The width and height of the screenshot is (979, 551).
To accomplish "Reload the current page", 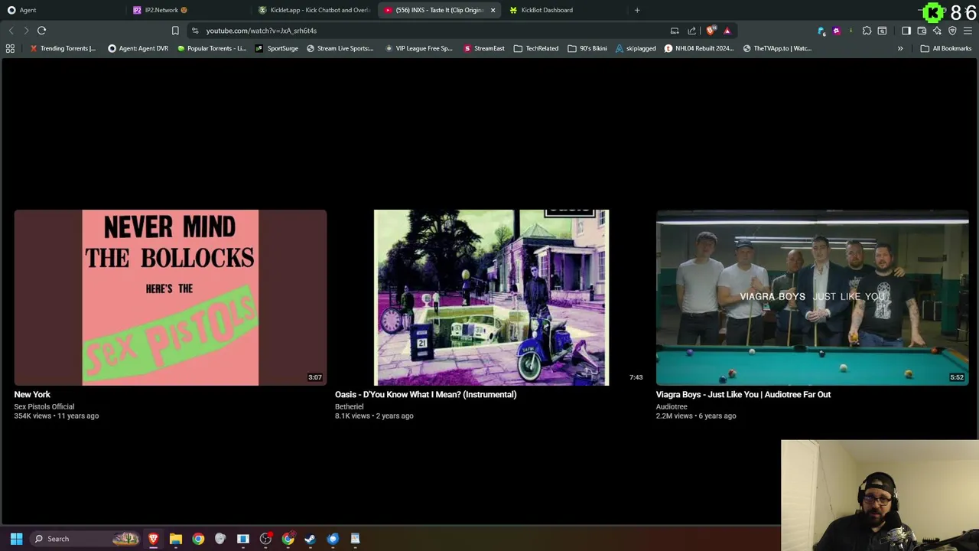I will click(x=41, y=31).
